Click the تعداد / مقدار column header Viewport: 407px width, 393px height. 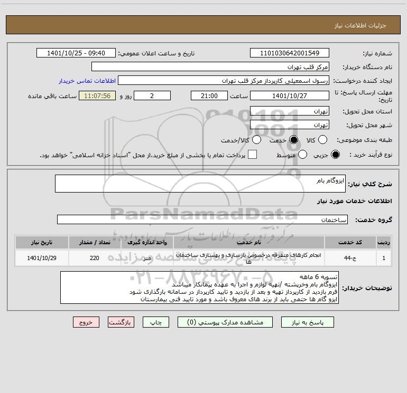95,242
